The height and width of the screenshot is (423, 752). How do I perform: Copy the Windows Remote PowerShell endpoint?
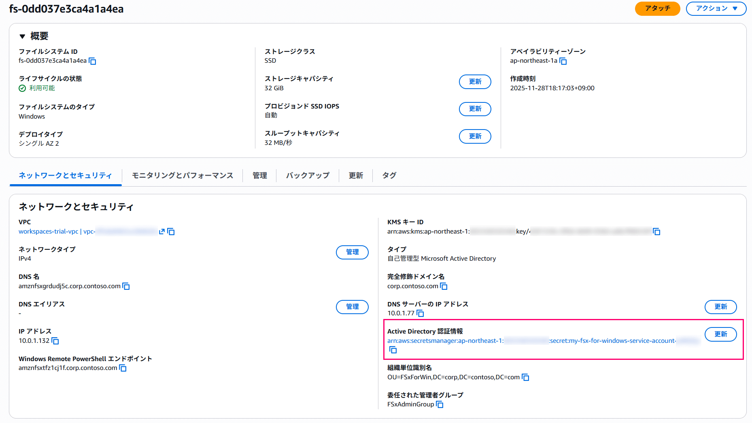(123, 368)
